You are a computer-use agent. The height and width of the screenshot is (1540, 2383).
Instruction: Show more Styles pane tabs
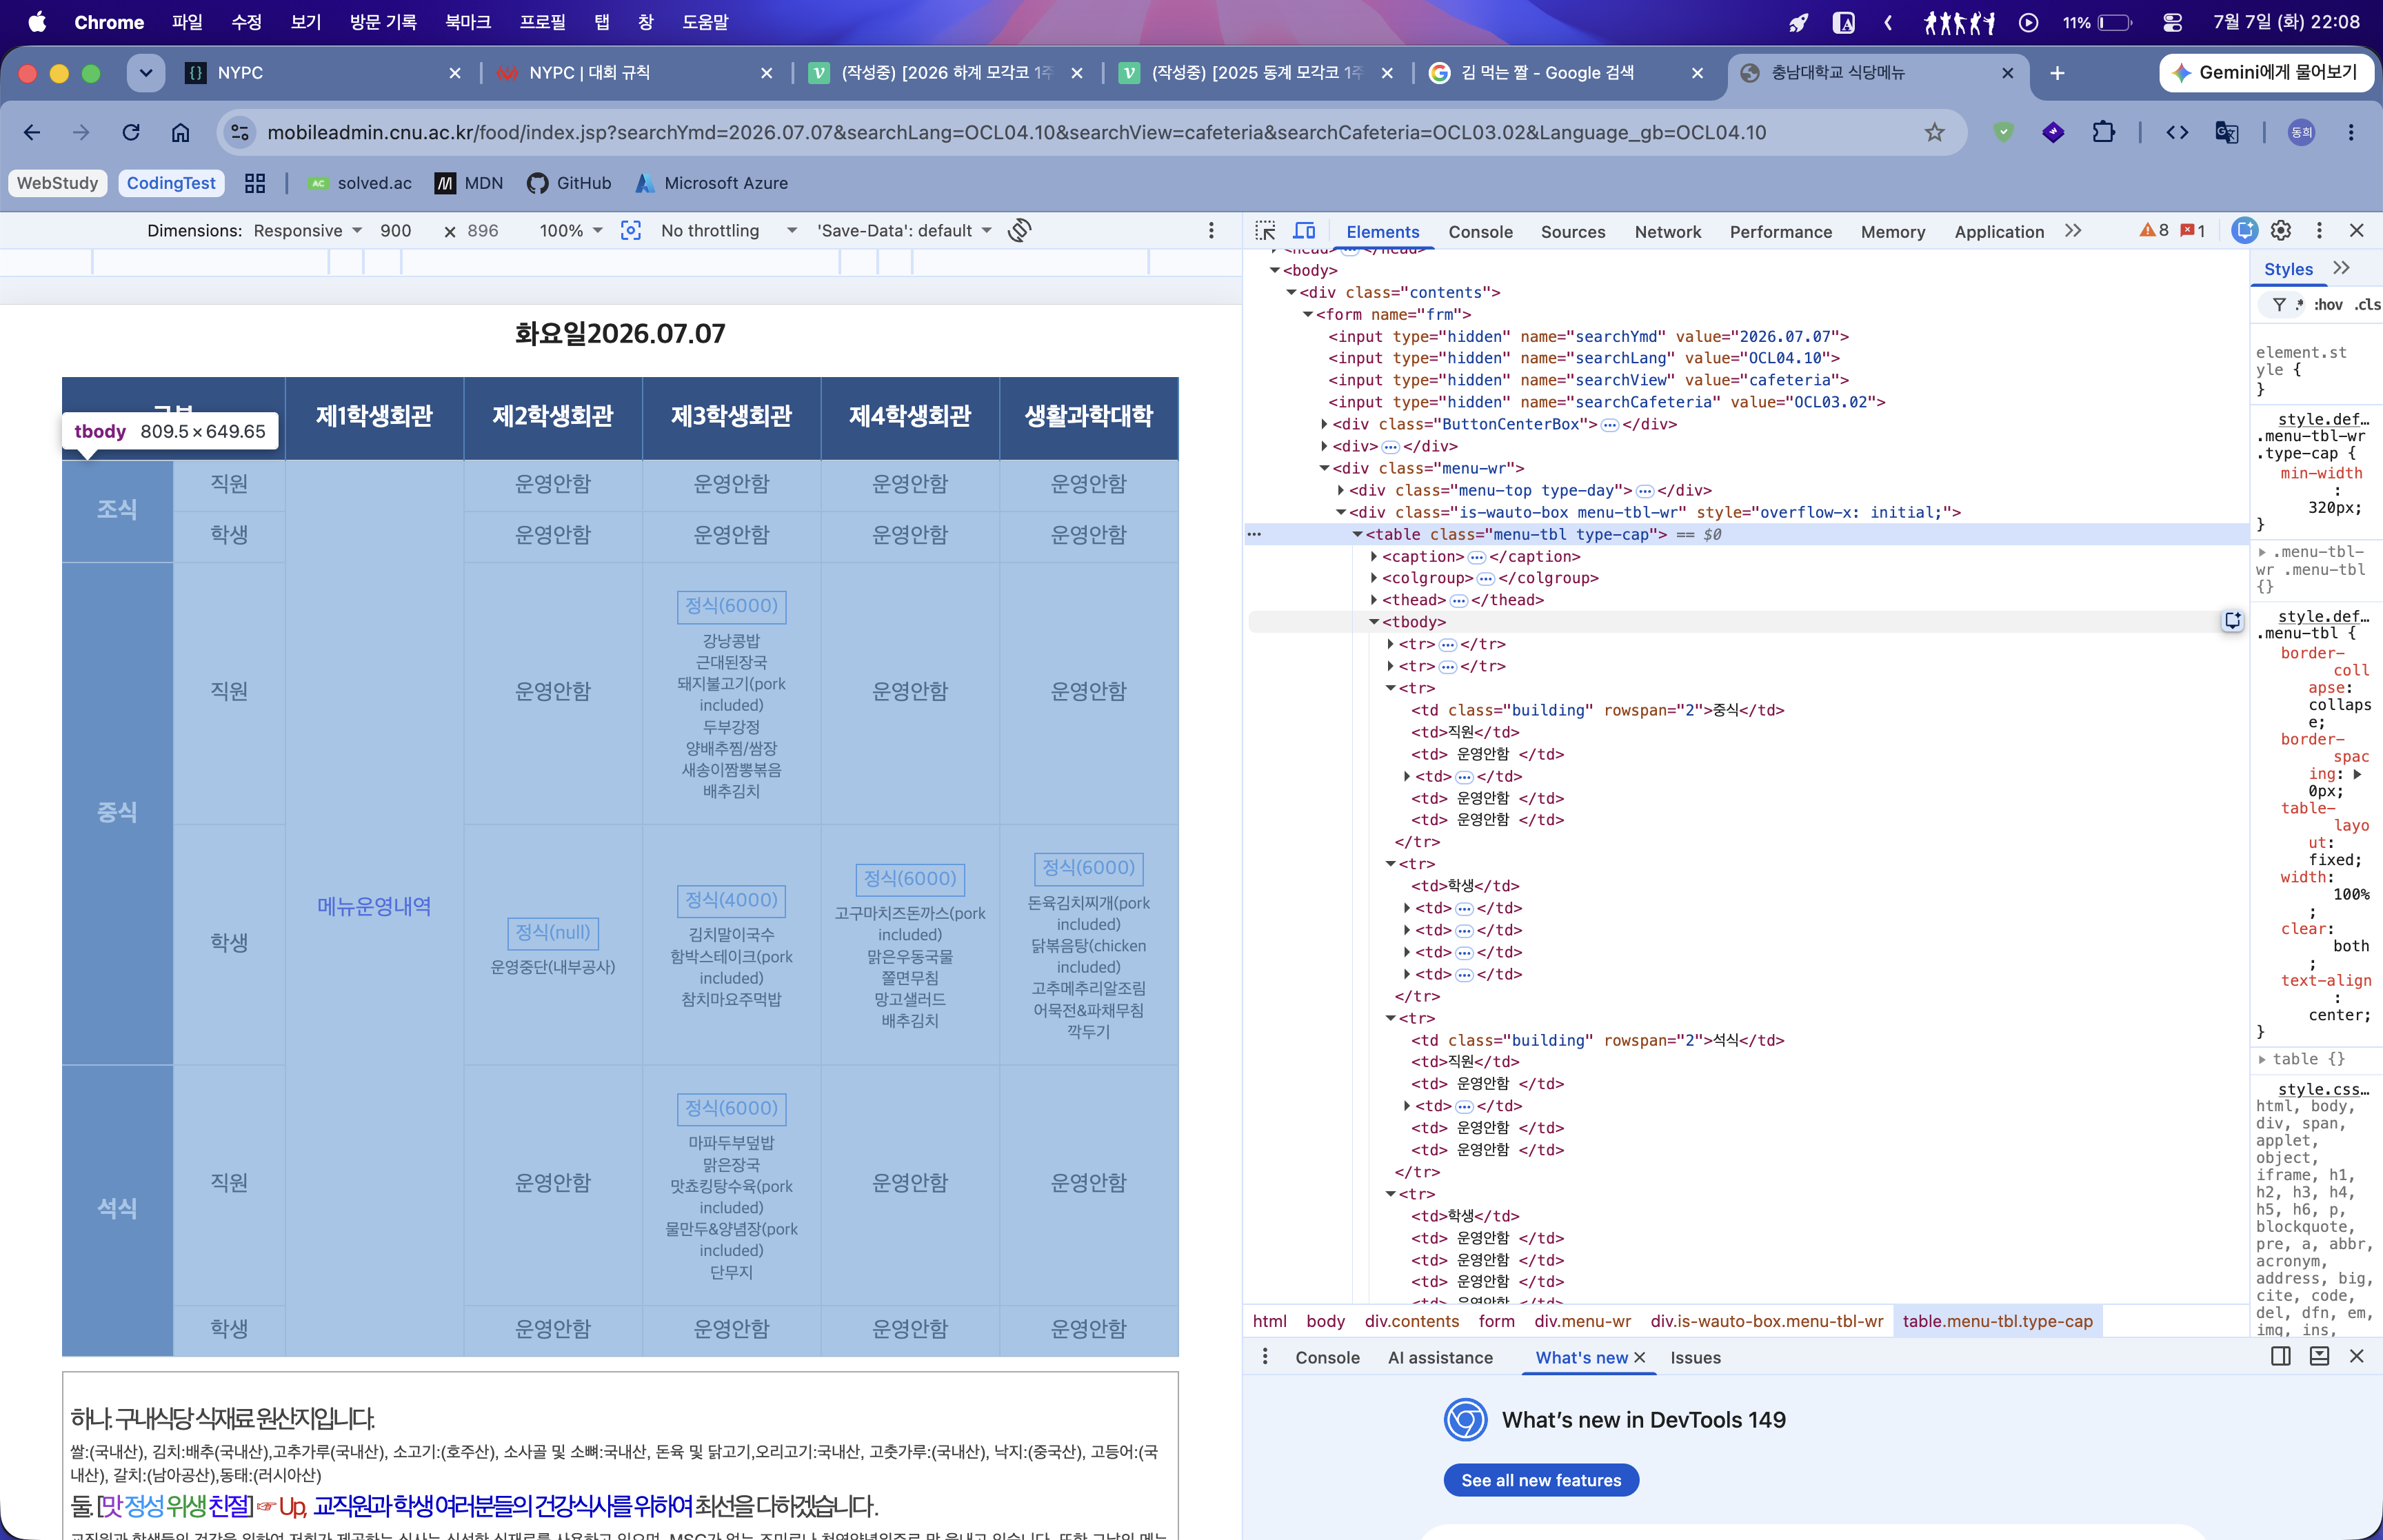tap(2341, 268)
